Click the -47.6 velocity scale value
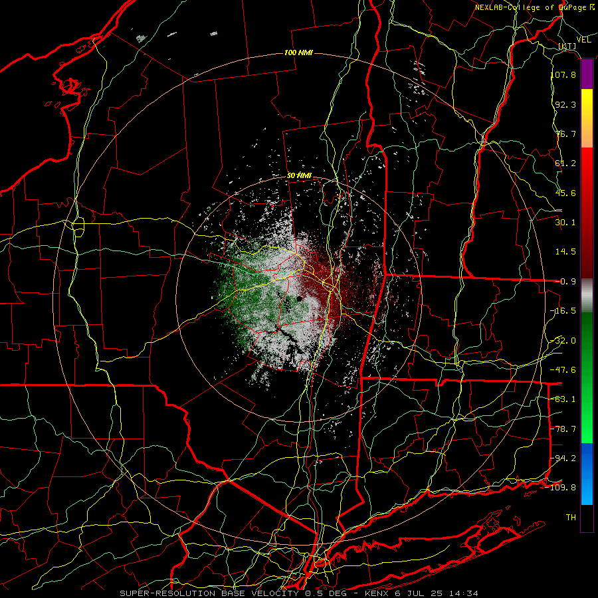The height and width of the screenshot is (598, 598). pos(563,369)
